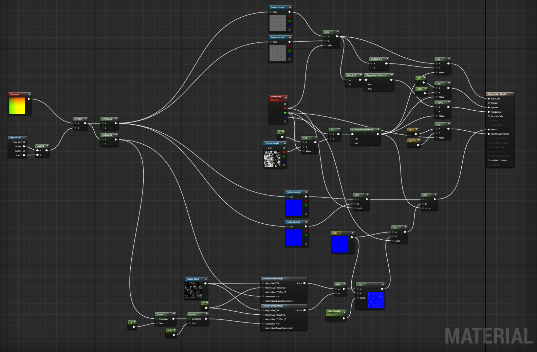Click the topmost Texture Sample gray thumbnail
The height and width of the screenshot is (352, 537).
click(x=278, y=23)
